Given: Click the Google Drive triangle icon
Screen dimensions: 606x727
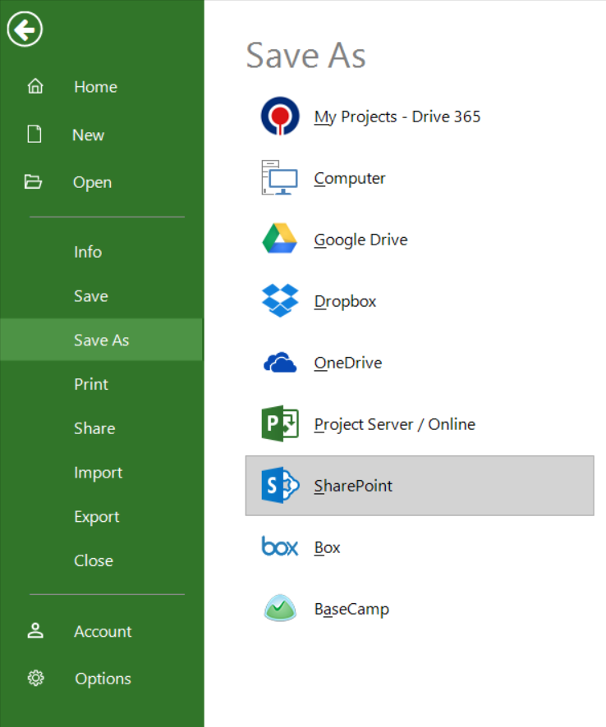Looking at the screenshot, I should pyautogui.click(x=280, y=239).
